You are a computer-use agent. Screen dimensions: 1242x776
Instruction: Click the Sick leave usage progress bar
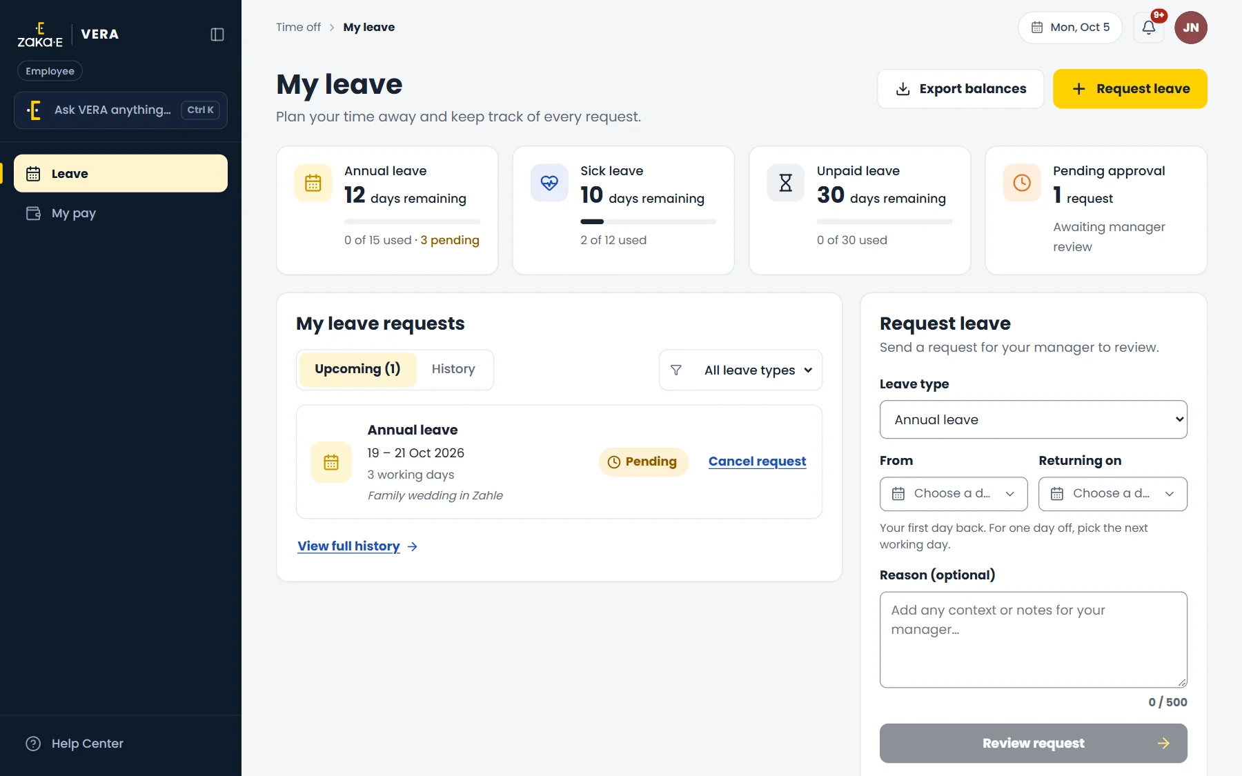[x=649, y=221]
